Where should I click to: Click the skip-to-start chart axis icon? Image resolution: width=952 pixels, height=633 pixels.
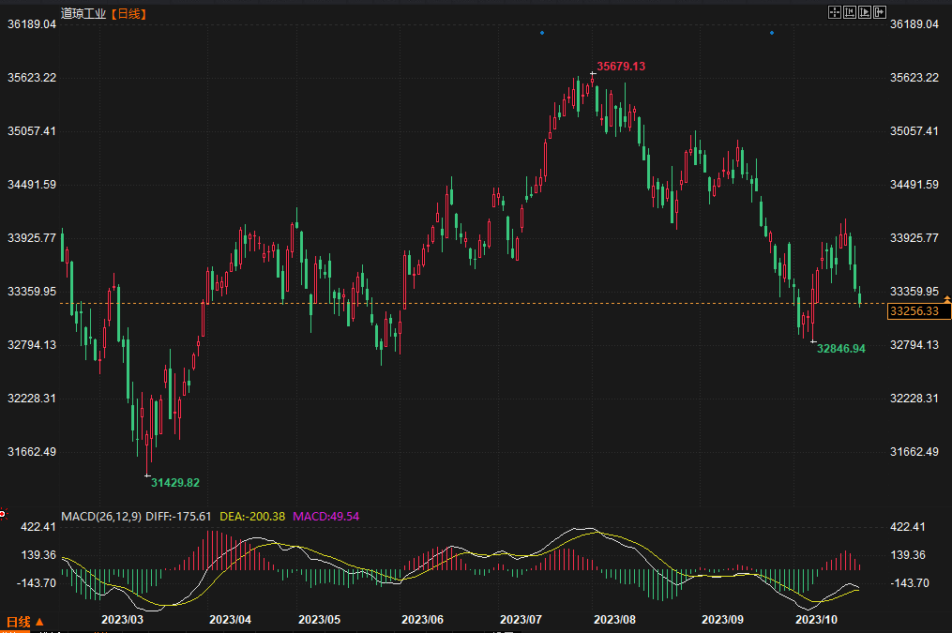click(x=849, y=12)
